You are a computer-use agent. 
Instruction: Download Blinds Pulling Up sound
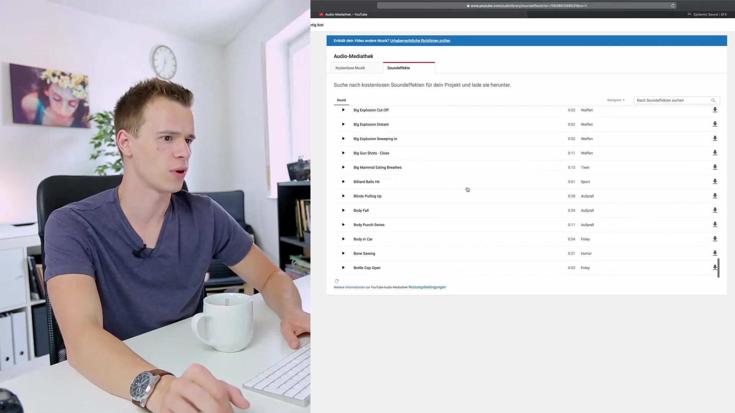(x=715, y=196)
